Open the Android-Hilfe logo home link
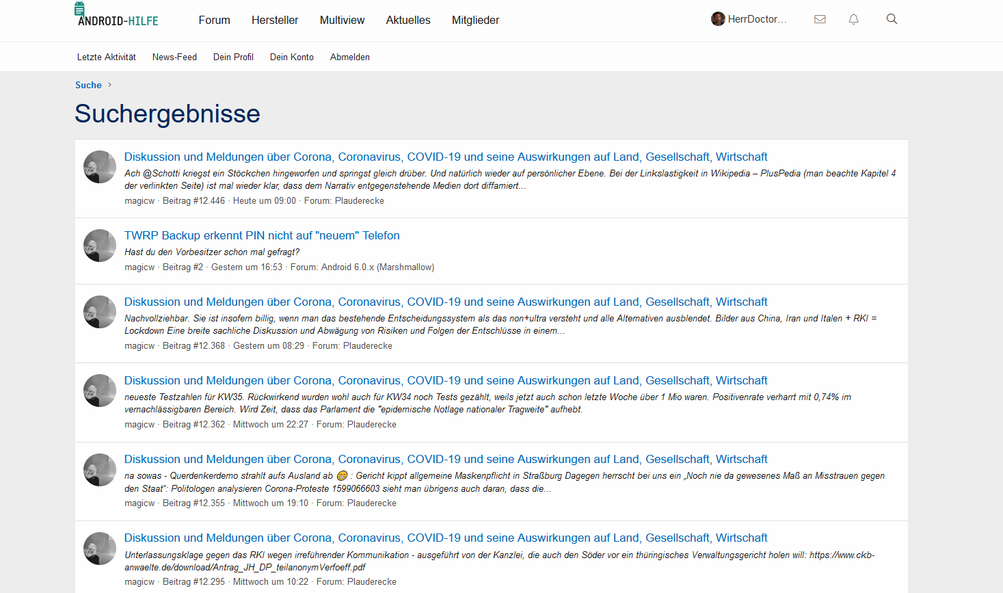 click(117, 15)
